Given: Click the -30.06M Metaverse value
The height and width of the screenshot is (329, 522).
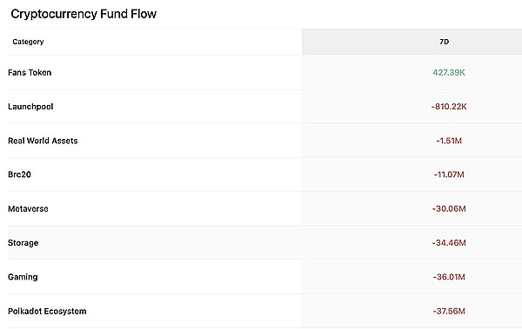Looking at the screenshot, I should click(x=449, y=208).
